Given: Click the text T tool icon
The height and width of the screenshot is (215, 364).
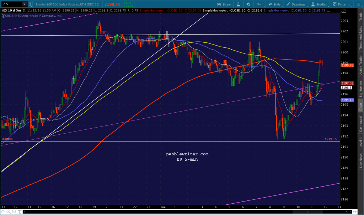Looking at the screenshot, I should coord(20,212).
